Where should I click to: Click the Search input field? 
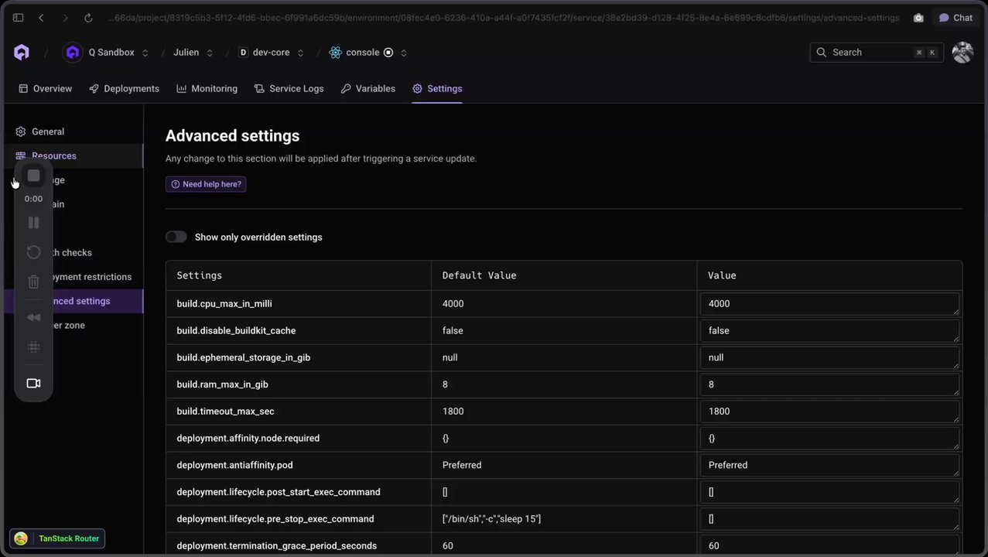click(x=875, y=53)
